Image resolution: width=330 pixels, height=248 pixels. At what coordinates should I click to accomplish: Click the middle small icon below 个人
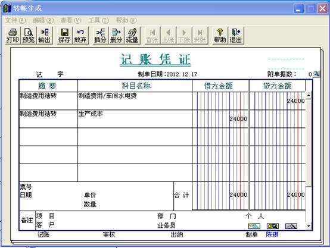pos(273,226)
